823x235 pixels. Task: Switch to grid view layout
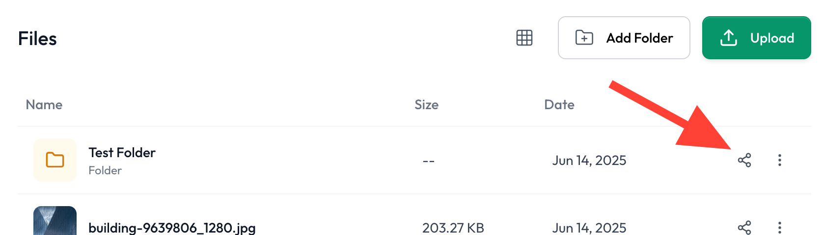[x=524, y=38]
